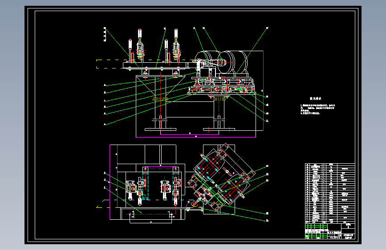Click the diagonally rotated assembly in the plan view
Screen dimensions: 386x250
pos(221,177)
